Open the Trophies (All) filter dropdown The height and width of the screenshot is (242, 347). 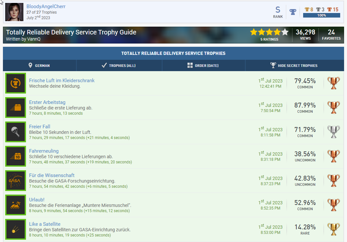119,66
